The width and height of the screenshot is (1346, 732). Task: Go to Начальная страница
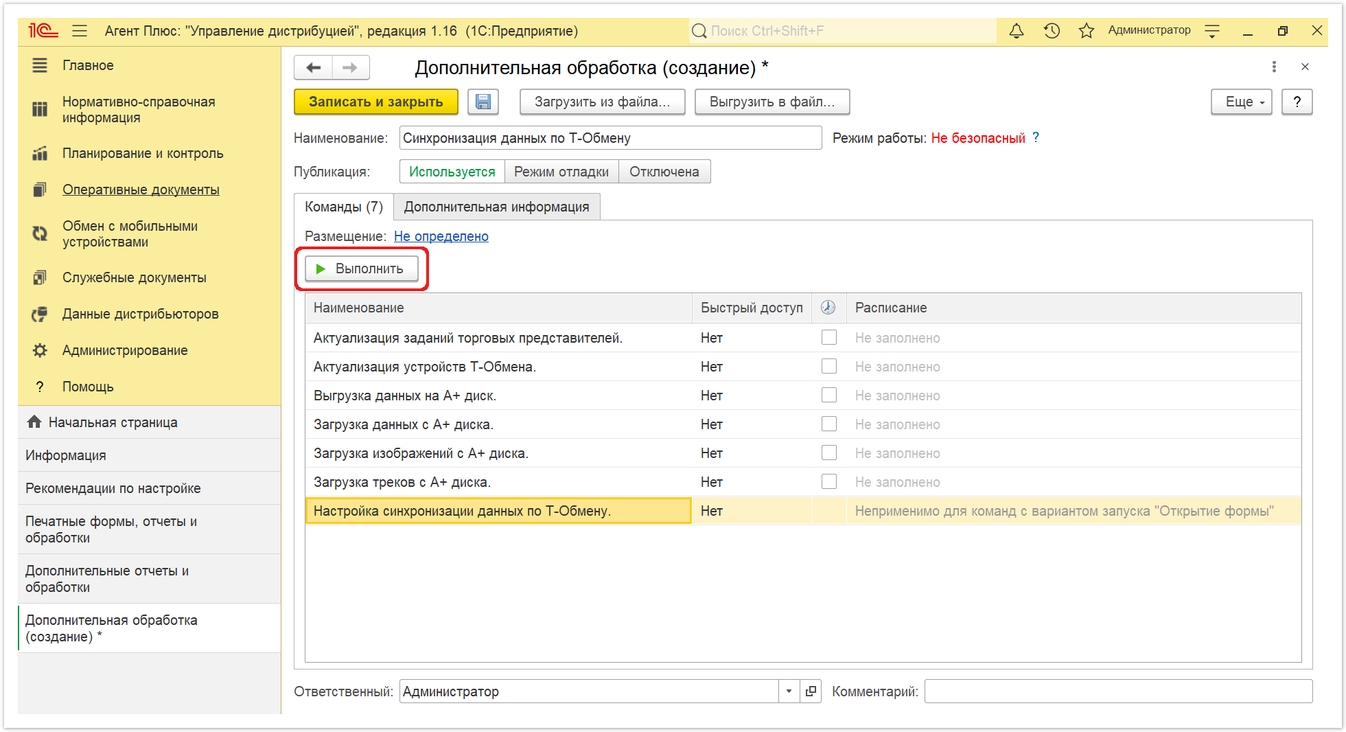(150, 422)
